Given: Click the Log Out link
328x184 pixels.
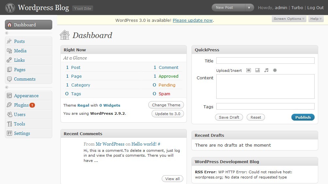Looking at the screenshot, I should pos(316,8).
